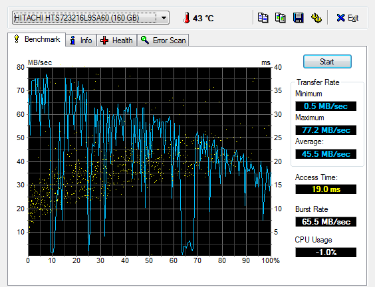375x287 pixels.
Task: Select the HITACHI HTS723216L9SA60 drive combo box
Action: [90, 18]
